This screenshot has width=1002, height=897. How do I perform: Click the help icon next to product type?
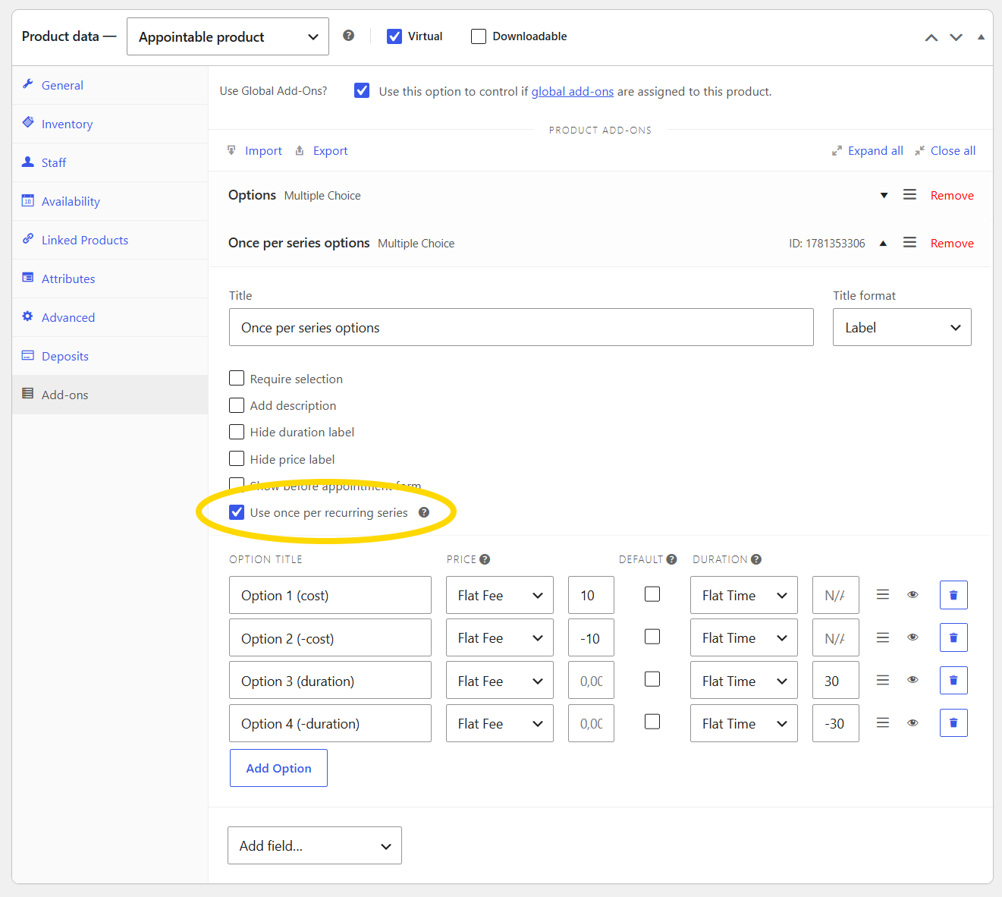pos(348,36)
